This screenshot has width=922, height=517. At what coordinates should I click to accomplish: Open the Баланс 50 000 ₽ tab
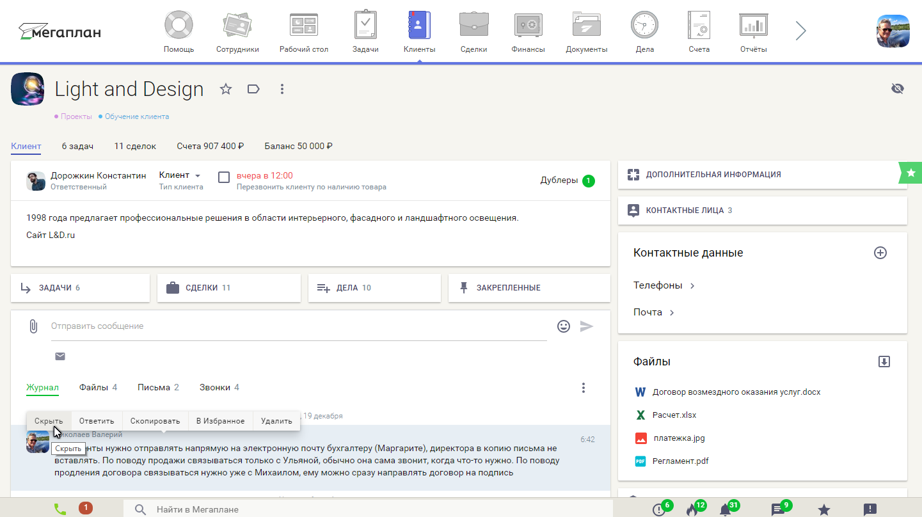(x=298, y=146)
